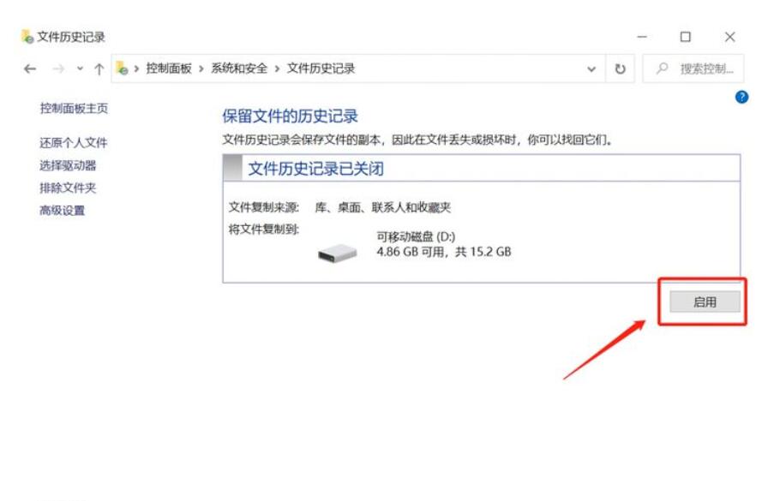Open 排除文件夹 link
Viewport: 774px width, 501px height.
coord(68,188)
